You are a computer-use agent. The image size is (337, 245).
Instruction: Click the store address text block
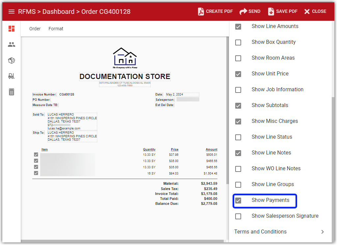tap(125, 84)
